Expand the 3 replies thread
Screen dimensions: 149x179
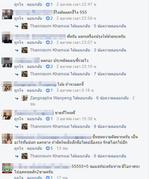[110, 50]
